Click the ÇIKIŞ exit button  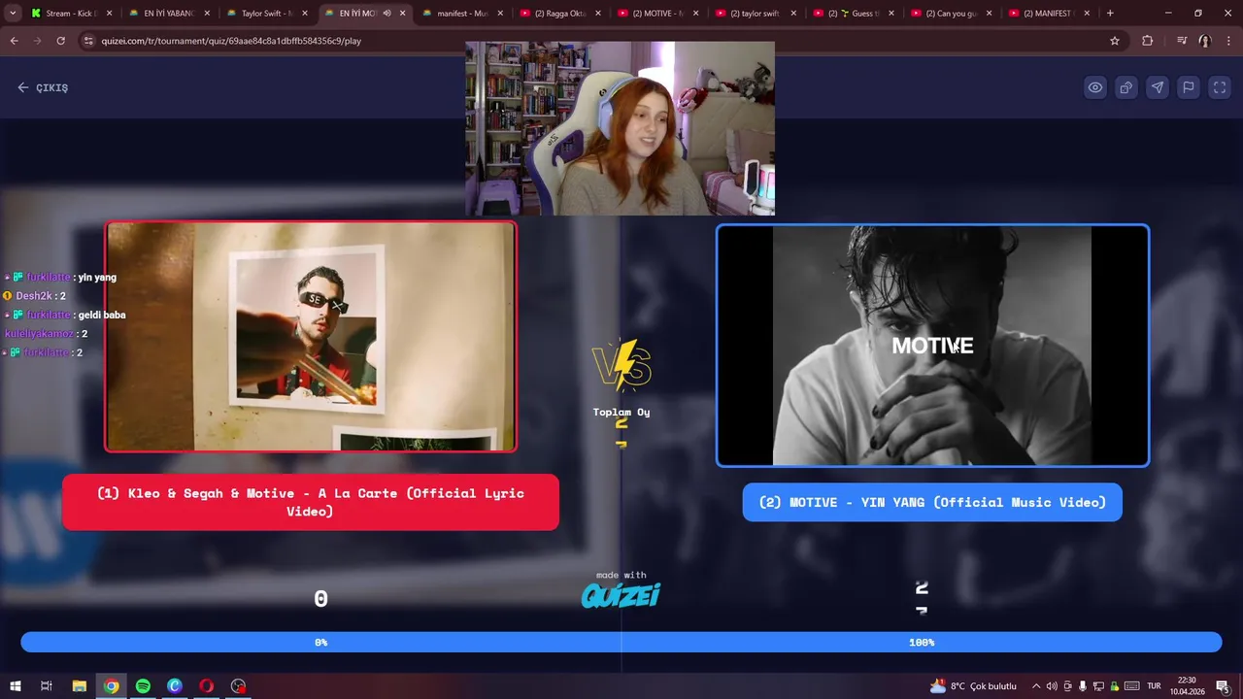[x=43, y=87]
